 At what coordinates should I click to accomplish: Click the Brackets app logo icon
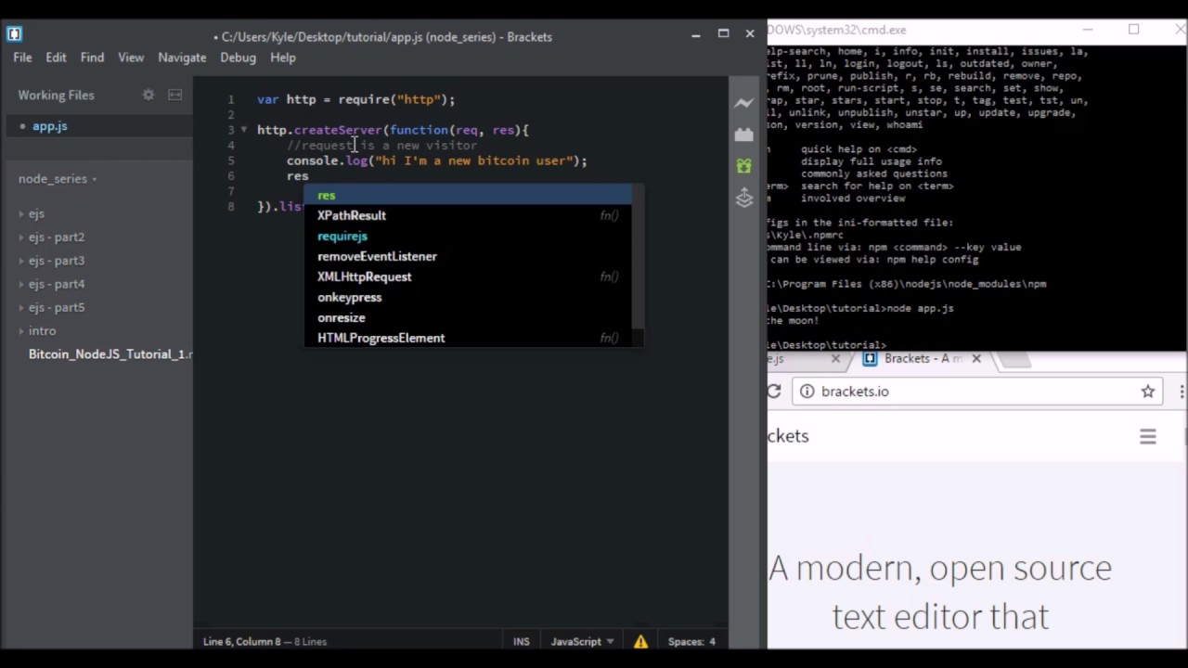pyautogui.click(x=14, y=34)
